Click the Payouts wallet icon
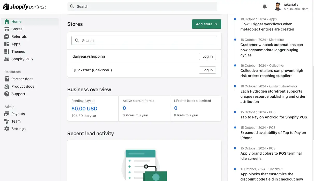 pos(7,114)
